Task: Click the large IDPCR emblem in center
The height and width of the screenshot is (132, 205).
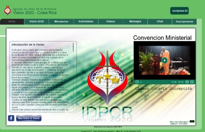Action: pyautogui.click(x=107, y=77)
